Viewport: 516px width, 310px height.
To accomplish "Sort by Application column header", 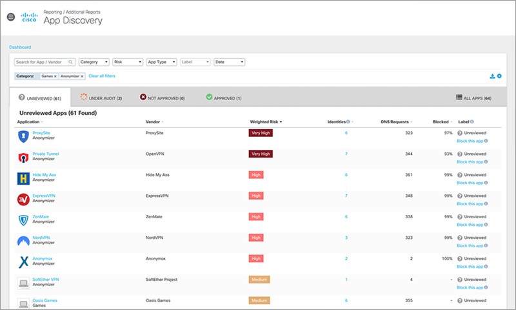I will click(x=30, y=122).
